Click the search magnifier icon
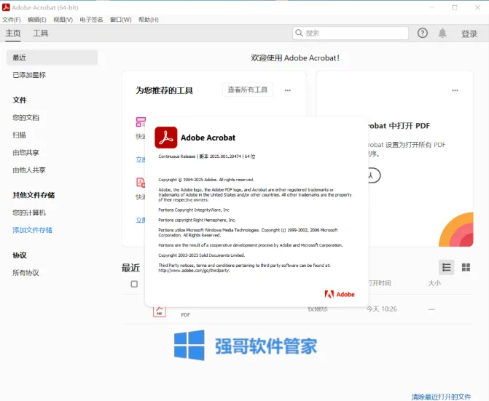 299,33
